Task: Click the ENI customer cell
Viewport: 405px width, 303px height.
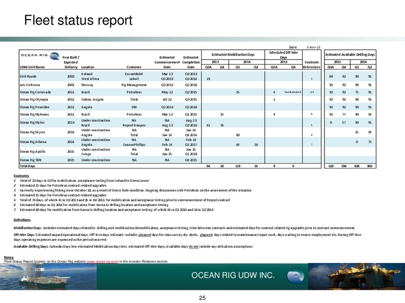Action: click(134, 107)
